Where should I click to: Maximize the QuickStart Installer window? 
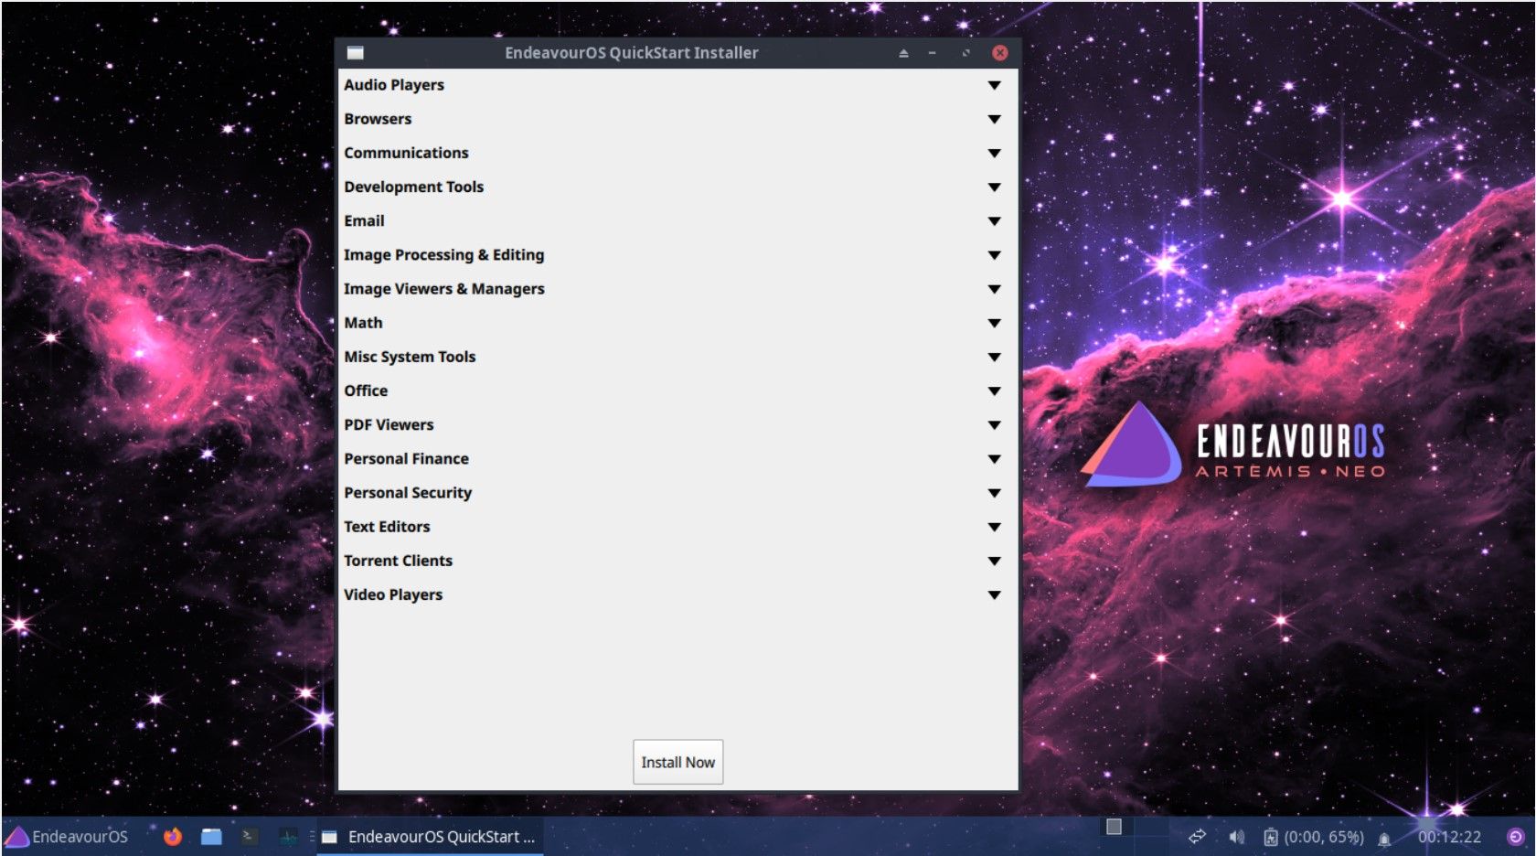coord(965,53)
